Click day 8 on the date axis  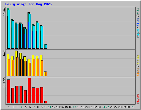38,107
